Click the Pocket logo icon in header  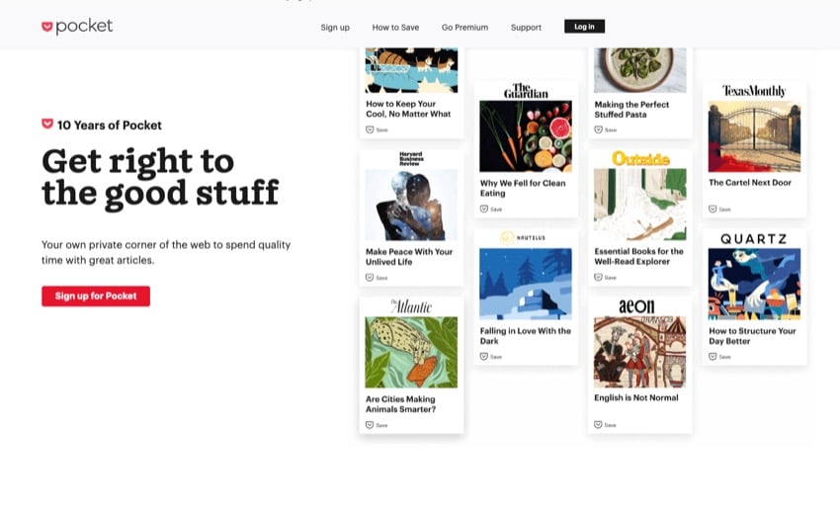click(47, 27)
